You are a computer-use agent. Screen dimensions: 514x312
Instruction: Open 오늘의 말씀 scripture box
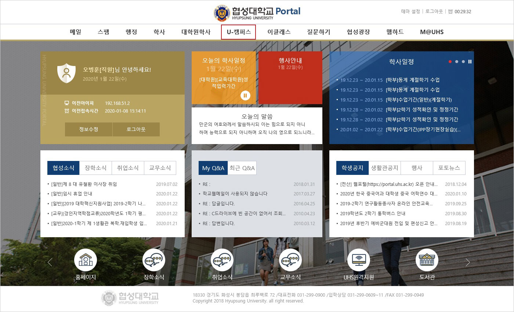257,126
